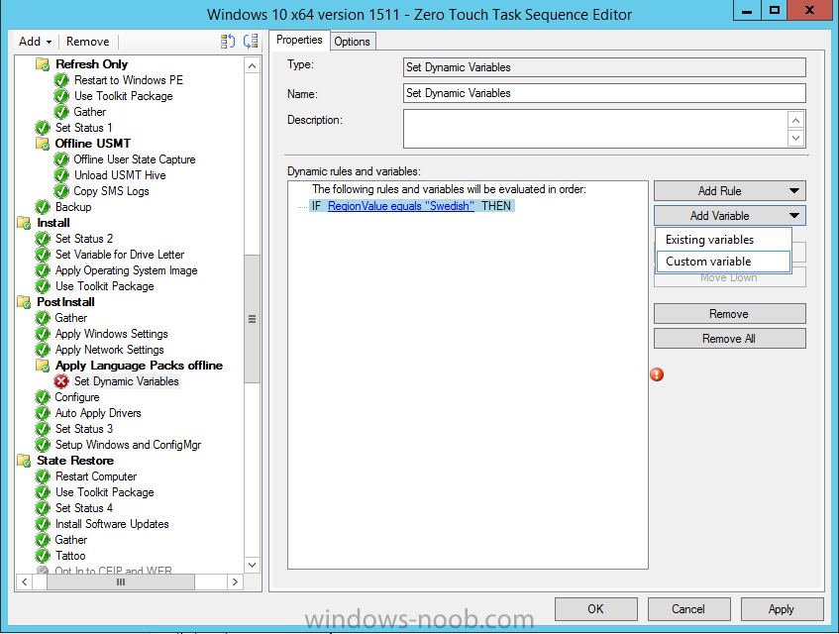839x634 pixels.
Task: Click the check icon beside Apply Operating System Image
Action: click(43, 270)
